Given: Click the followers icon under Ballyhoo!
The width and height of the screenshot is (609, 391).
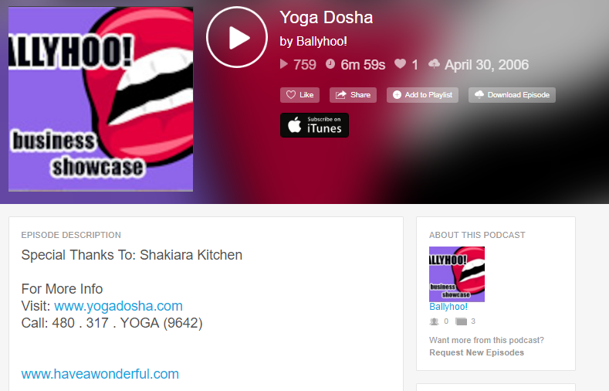Looking at the screenshot, I should (x=435, y=321).
